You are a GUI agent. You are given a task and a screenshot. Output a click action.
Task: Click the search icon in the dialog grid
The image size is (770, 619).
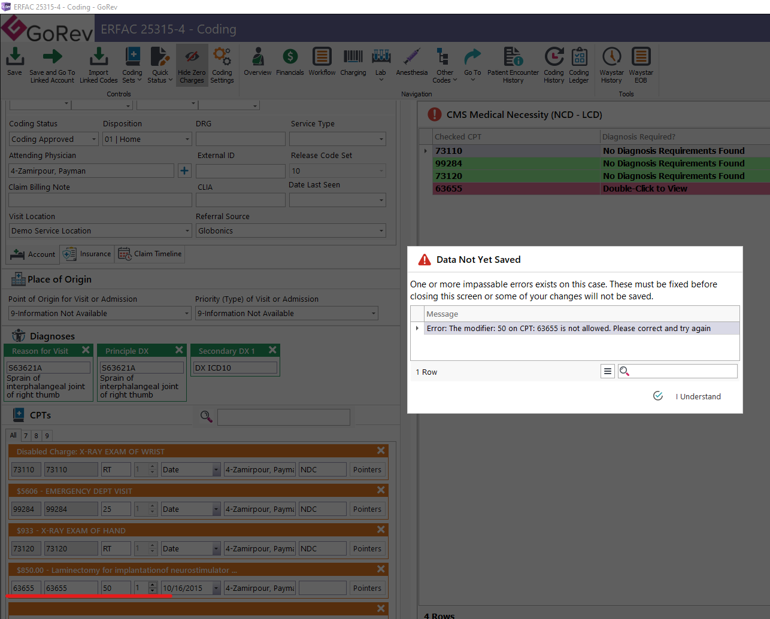point(625,371)
